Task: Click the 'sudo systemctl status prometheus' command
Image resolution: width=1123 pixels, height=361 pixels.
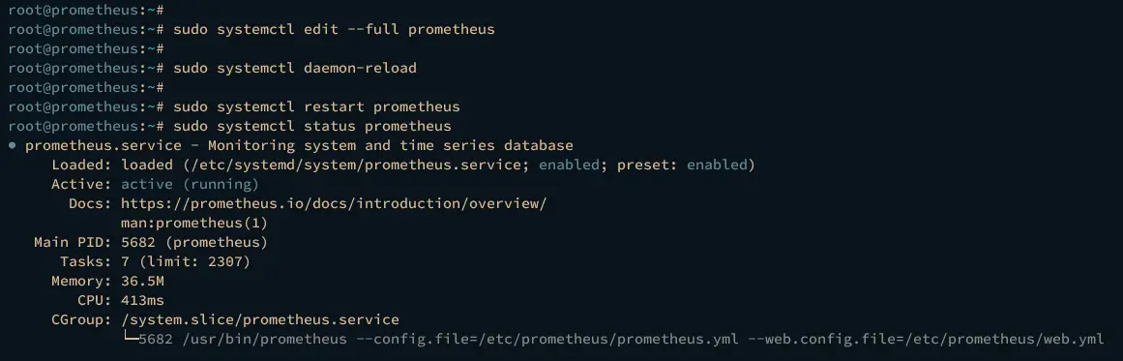Action: point(312,127)
